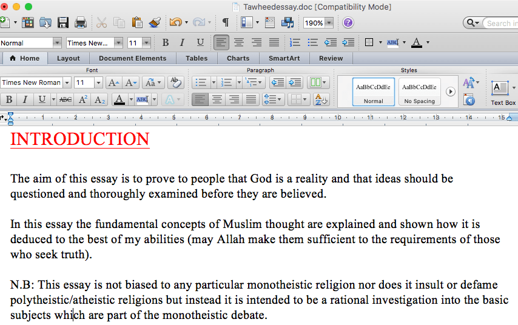
Task: Click the Save floppy disk icon
Action: click(x=62, y=23)
